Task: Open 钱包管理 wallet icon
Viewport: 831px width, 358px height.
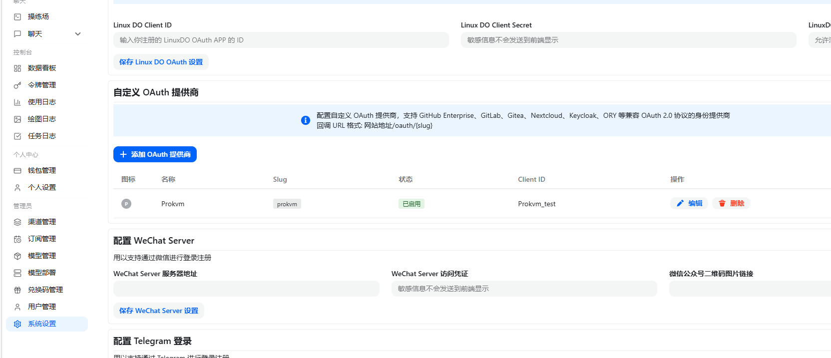Action: tap(17, 171)
